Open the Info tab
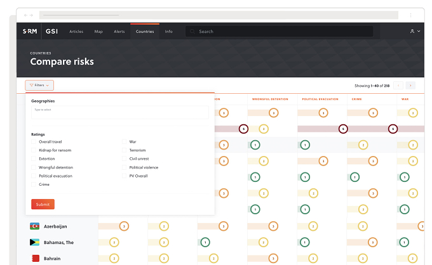 168,31
